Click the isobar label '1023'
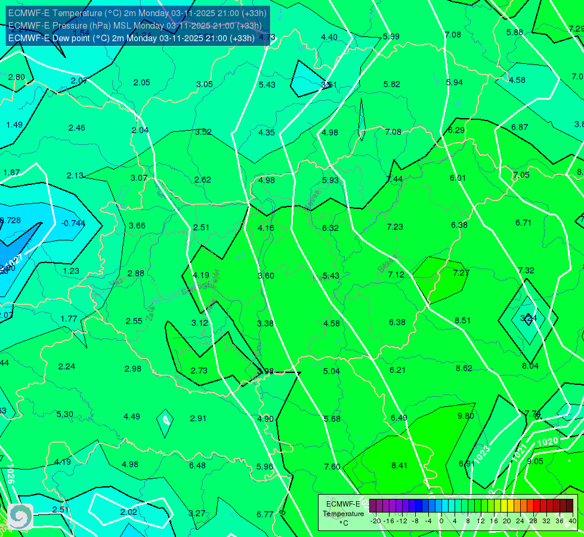Viewport: 584px width, 537px height. (483, 453)
